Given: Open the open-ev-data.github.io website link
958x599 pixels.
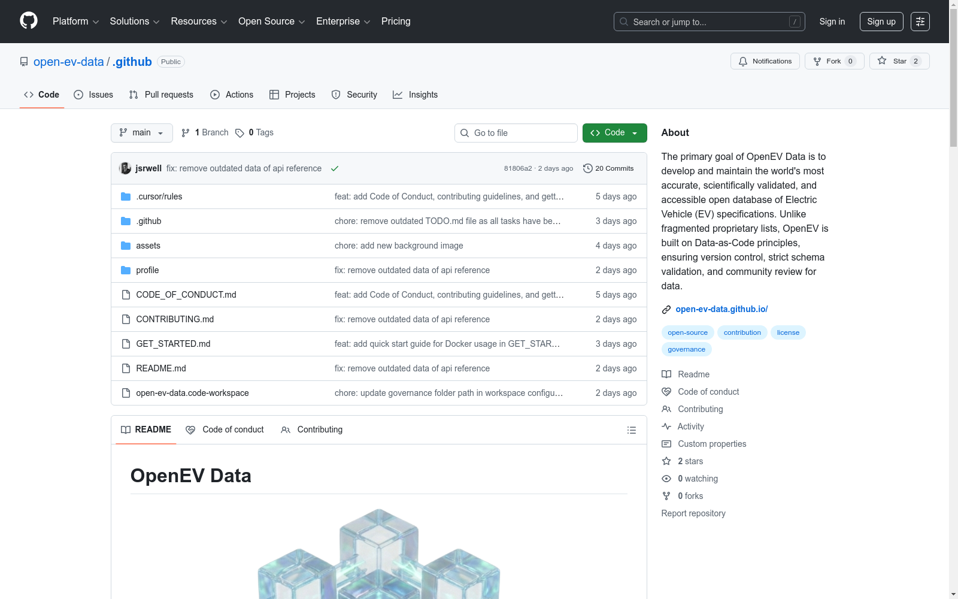Looking at the screenshot, I should (x=721, y=309).
